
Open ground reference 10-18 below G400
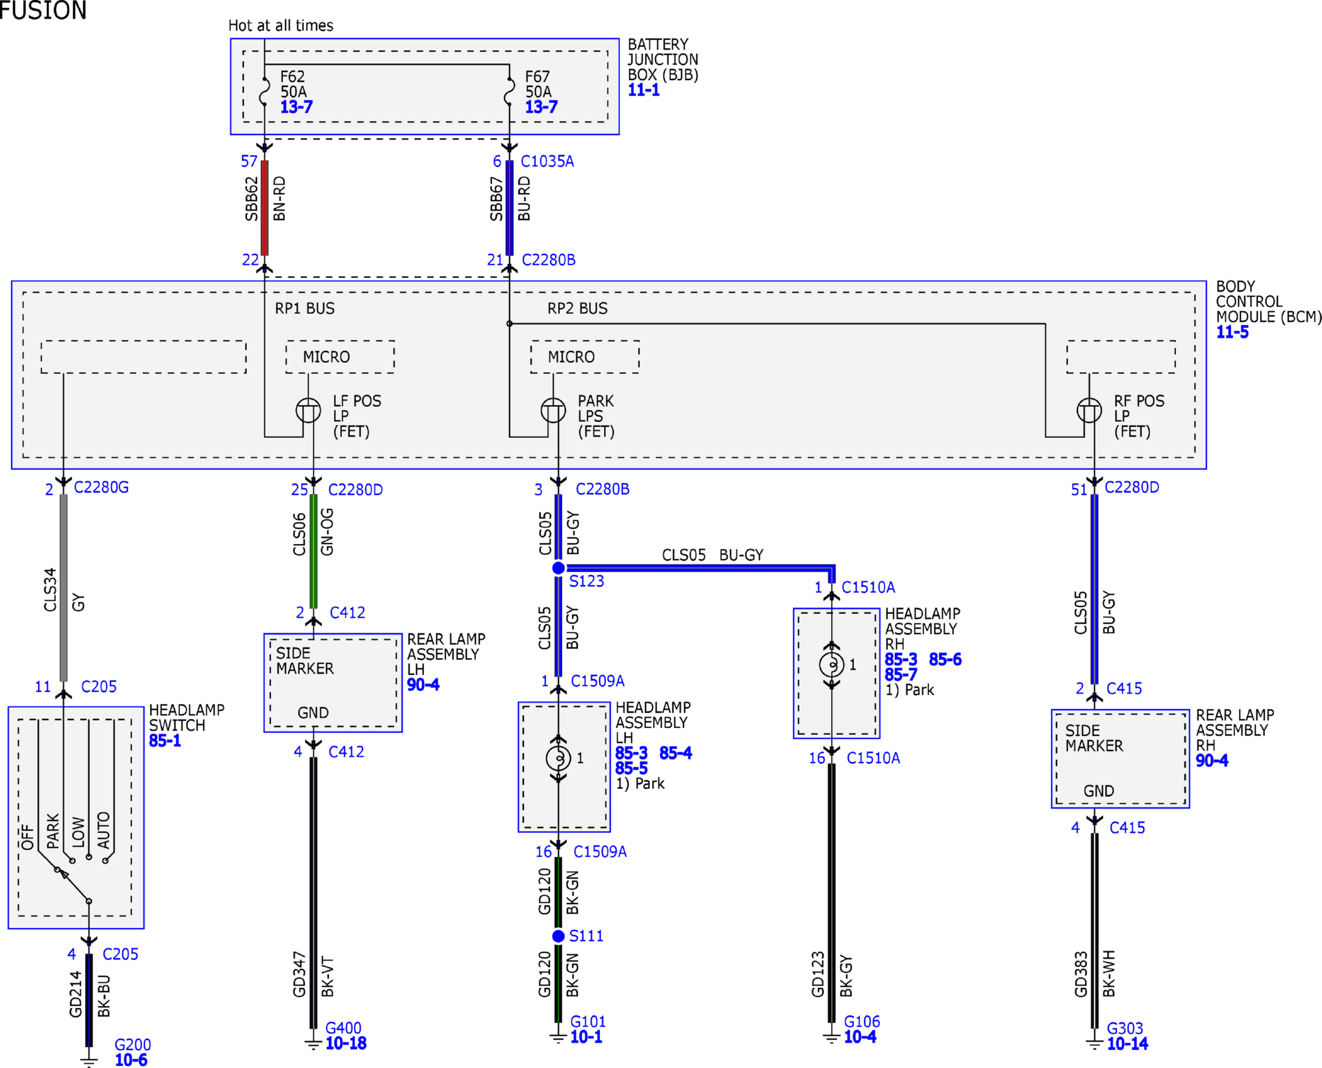346,1043
